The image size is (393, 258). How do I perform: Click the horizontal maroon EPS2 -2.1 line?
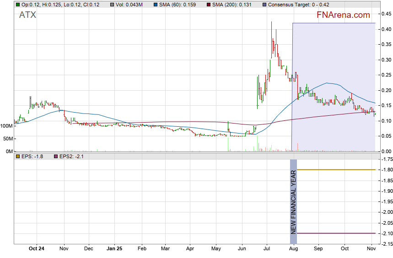point(336,233)
